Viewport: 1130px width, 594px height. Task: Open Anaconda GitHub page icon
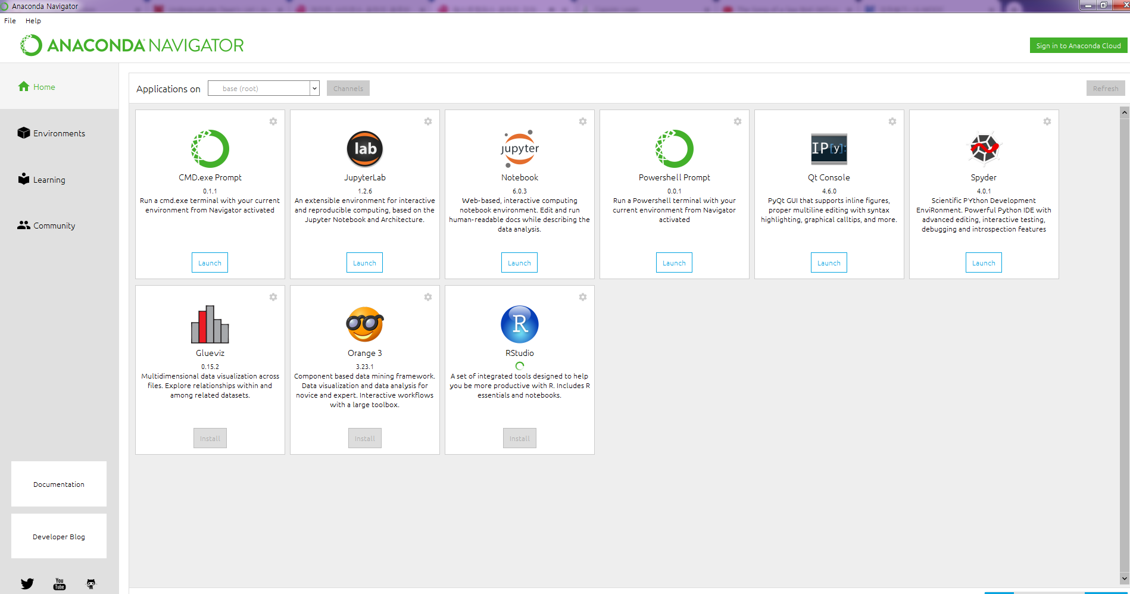click(x=91, y=584)
